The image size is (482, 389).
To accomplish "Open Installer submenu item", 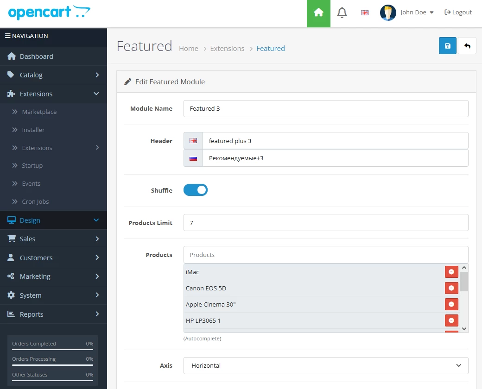I will pyautogui.click(x=53, y=130).
